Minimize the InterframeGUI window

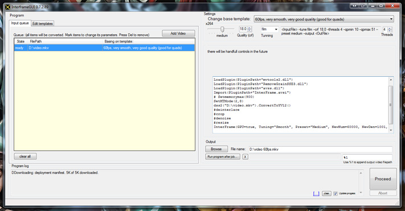tap(372, 6)
